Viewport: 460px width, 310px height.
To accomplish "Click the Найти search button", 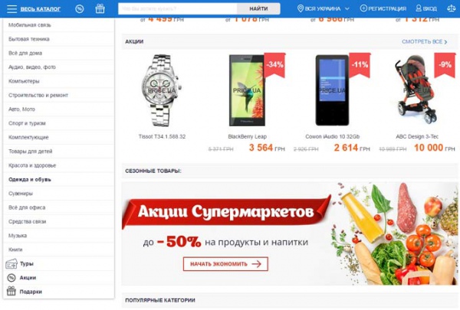I will [x=258, y=8].
